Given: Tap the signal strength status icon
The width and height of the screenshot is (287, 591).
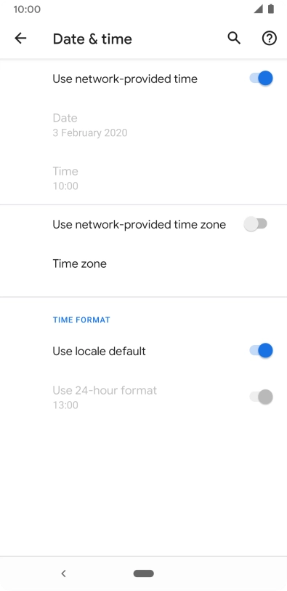Looking at the screenshot, I should point(258,9).
